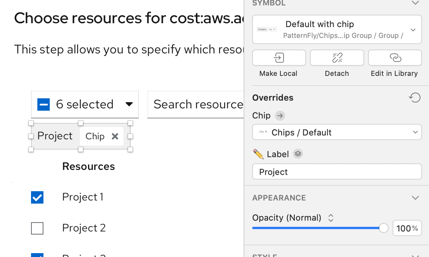Click the Overrides heading

tap(273, 98)
